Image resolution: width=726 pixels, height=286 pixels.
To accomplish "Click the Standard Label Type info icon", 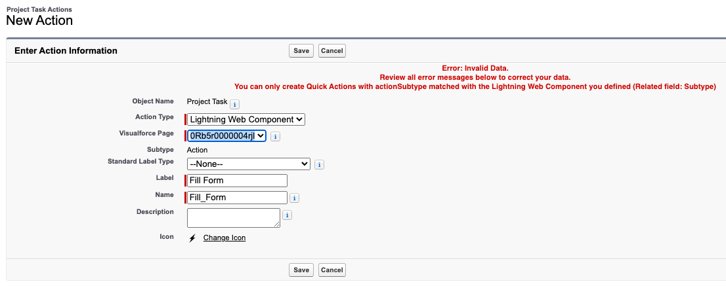I will pyautogui.click(x=319, y=164).
